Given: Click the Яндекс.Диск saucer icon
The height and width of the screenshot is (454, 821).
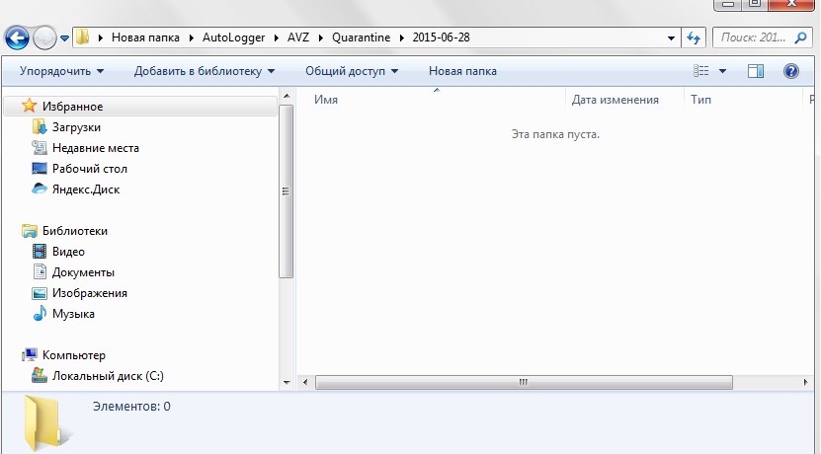Looking at the screenshot, I should coord(40,189).
